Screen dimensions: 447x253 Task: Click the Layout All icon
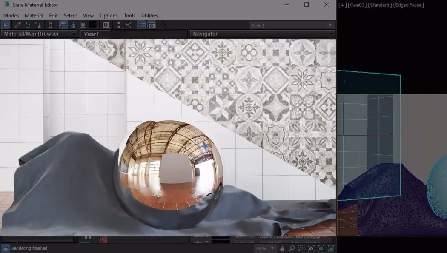click(118, 25)
